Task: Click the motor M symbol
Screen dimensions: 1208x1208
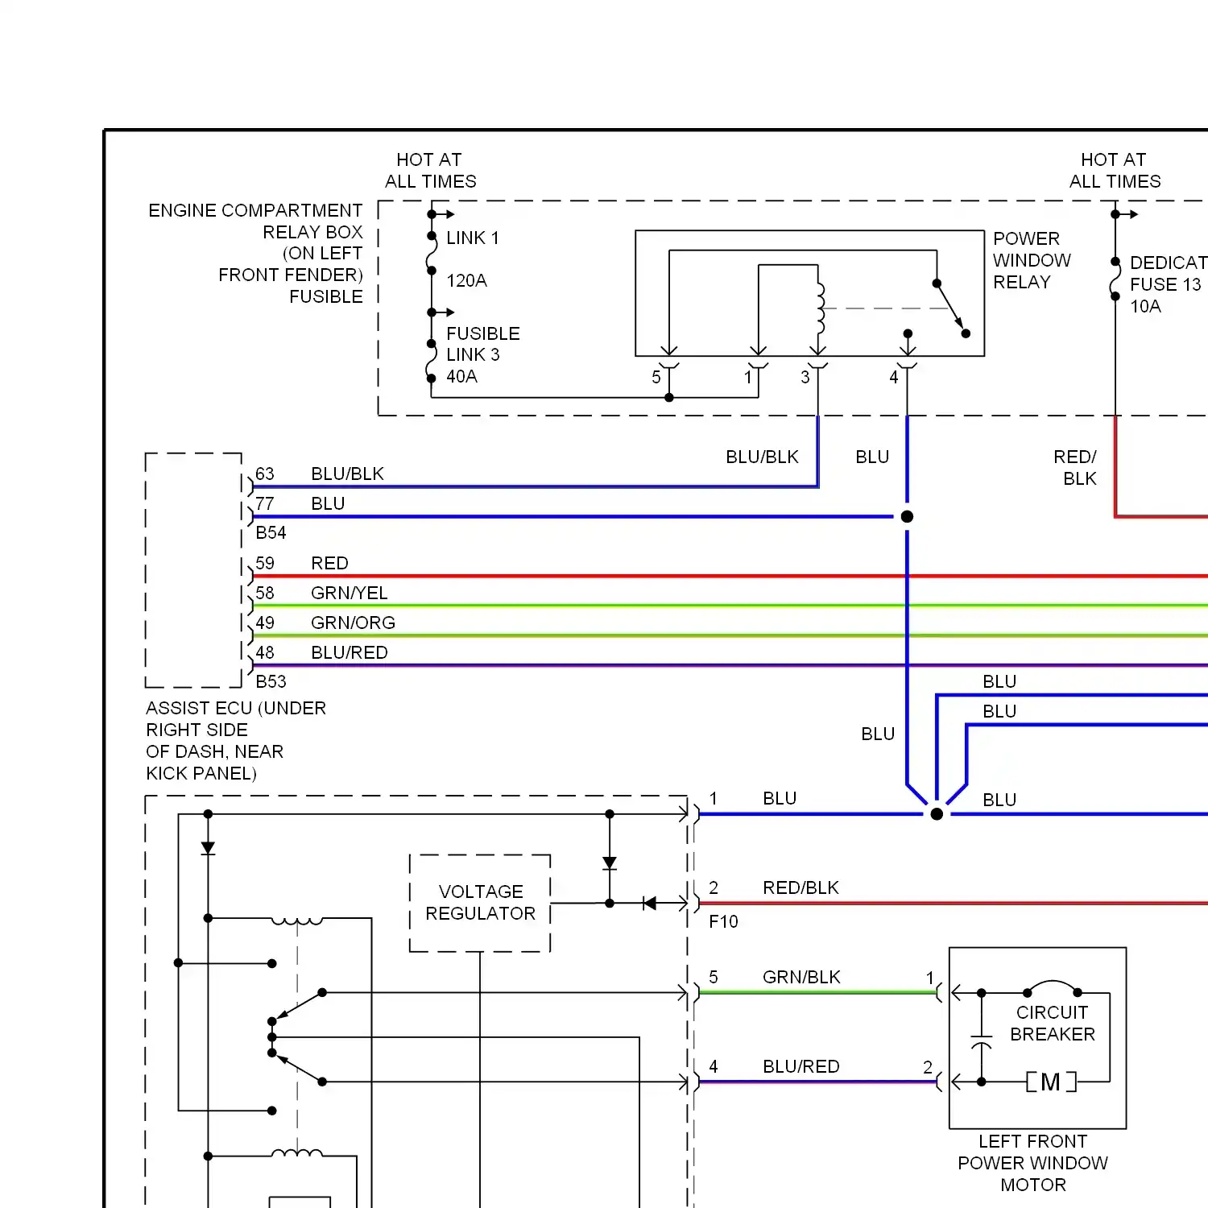Action: tap(1051, 1082)
